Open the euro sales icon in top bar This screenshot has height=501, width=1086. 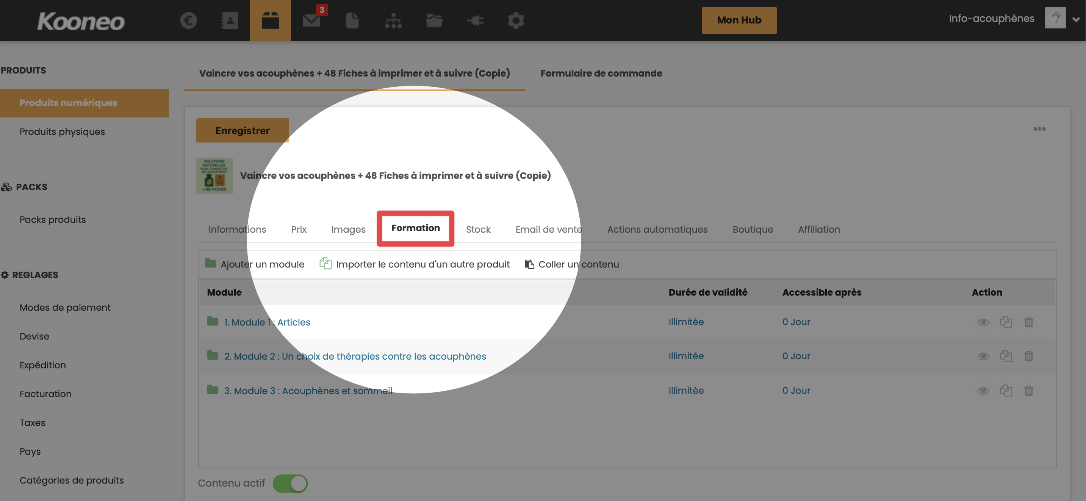pyautogui.click(x=188, y=20)
